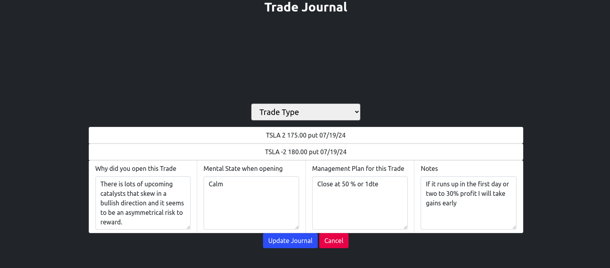Image resolution: width=610 pixels, height=268 pixels.
Task: Grab the trade reason textarea resize handle
Action: [189, 227]
